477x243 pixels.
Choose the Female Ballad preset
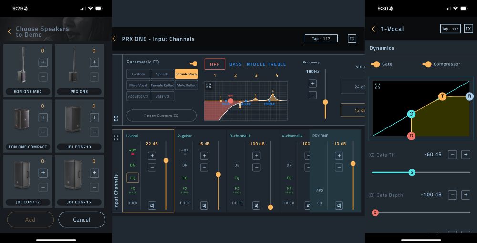pos(162,85)
